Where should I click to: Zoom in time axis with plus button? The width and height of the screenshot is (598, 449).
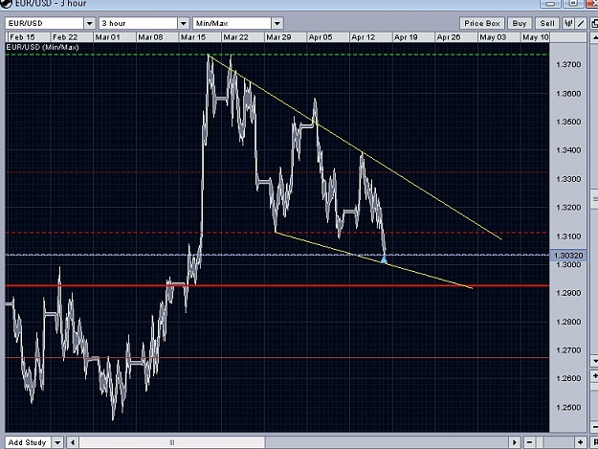(580, 442)
